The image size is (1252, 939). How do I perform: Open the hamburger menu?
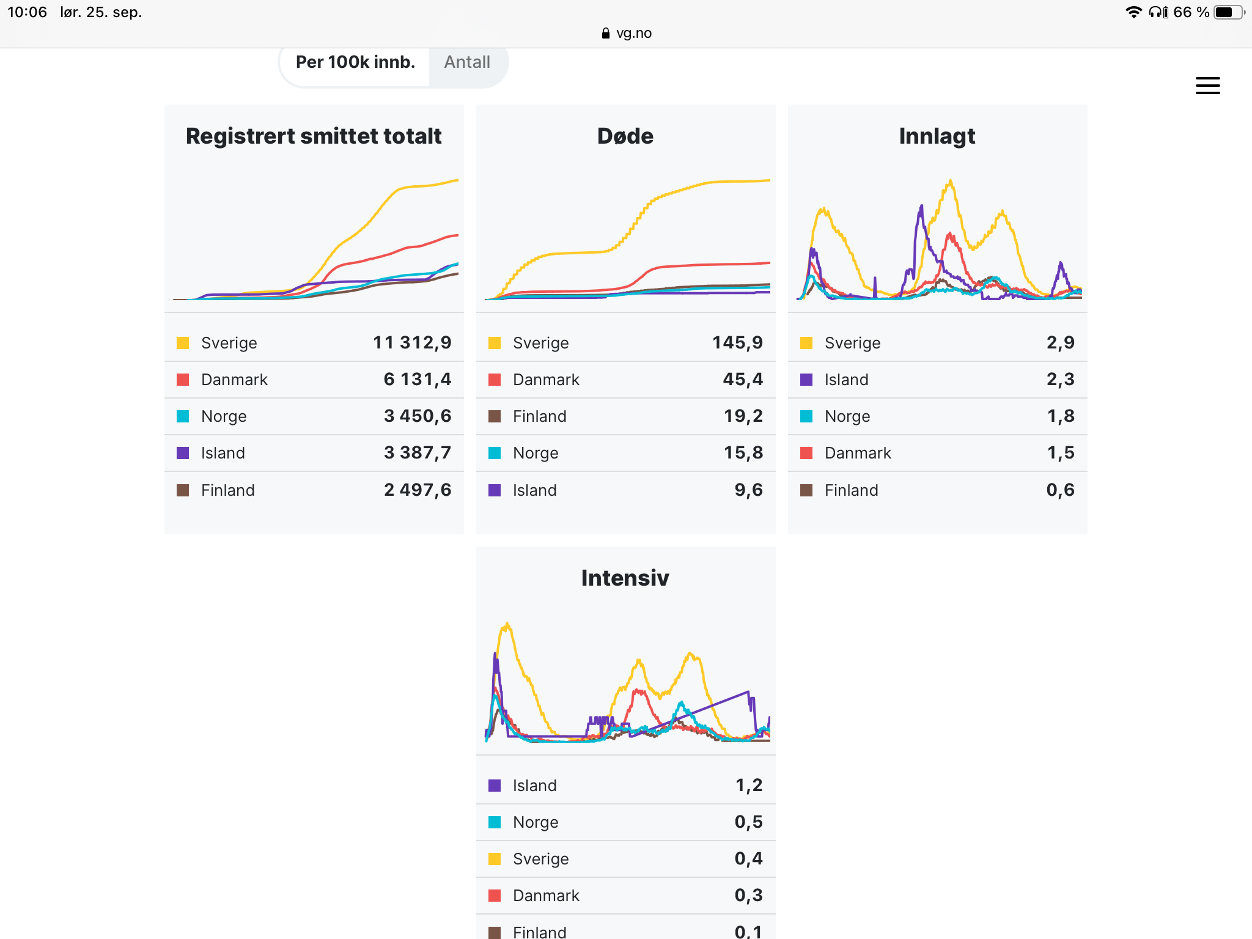click(1207, 86)
